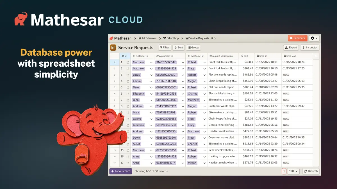Open the Sort options

click(179, 48)
